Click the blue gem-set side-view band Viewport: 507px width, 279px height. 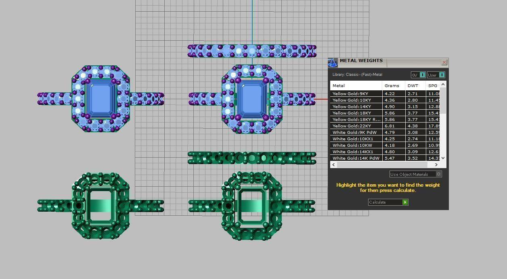[x=252, y=51]
